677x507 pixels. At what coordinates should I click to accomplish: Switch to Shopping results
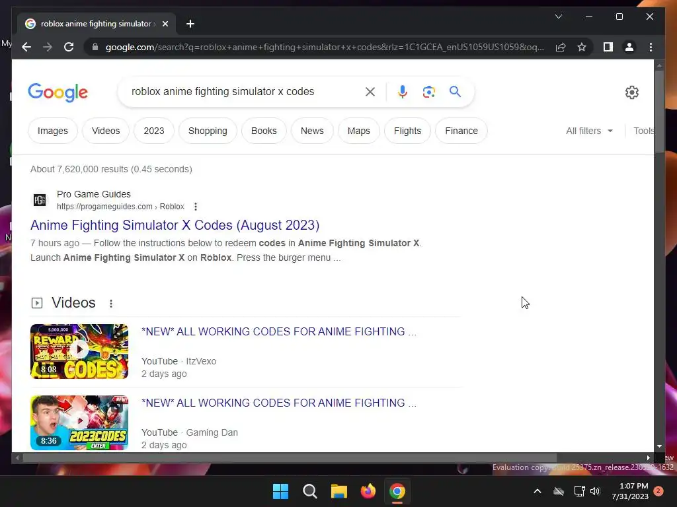point(208,131)
